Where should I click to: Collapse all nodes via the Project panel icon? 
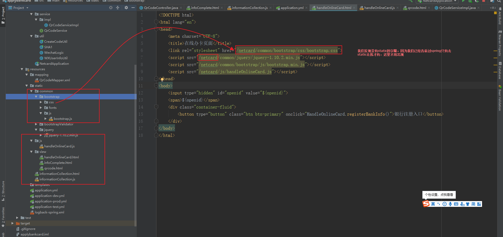[118, 8]
